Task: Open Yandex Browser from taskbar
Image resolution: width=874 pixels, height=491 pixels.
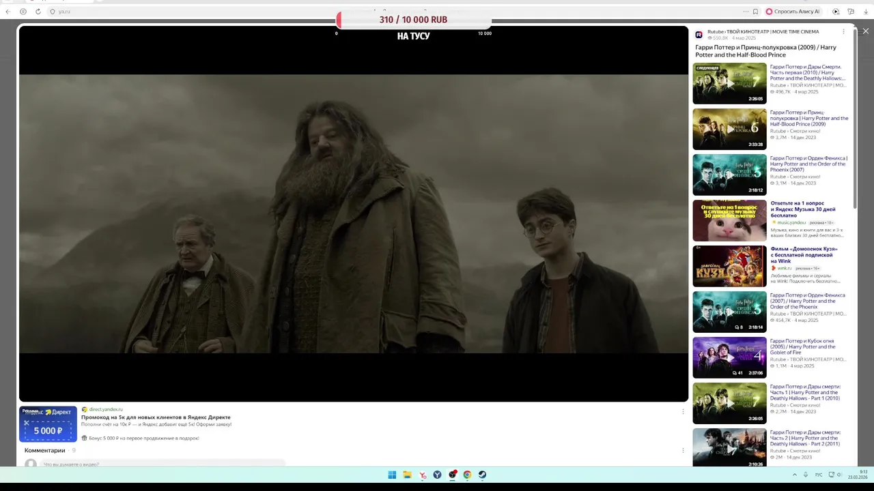Action: click(x=438, y=475)
